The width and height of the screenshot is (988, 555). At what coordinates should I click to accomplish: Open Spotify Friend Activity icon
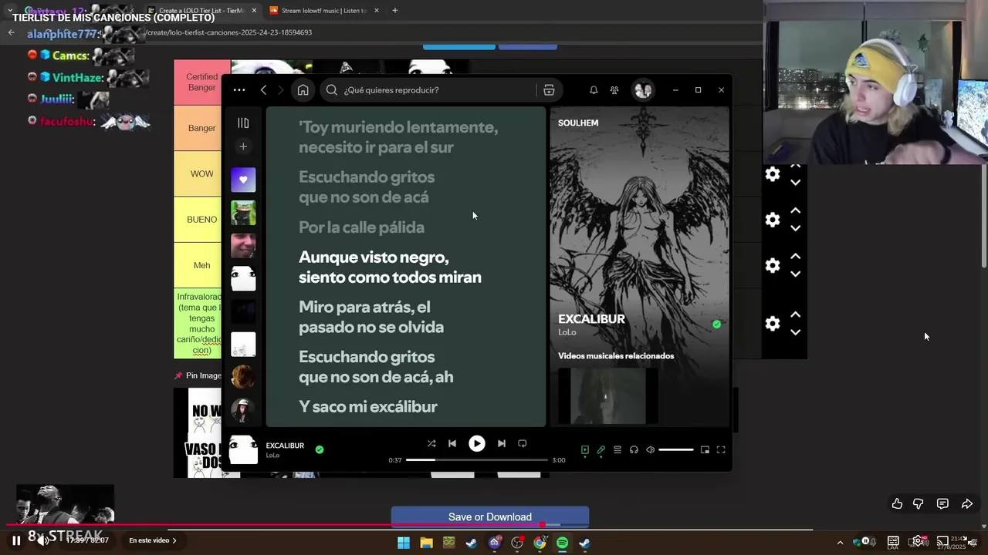coord(614,90)
